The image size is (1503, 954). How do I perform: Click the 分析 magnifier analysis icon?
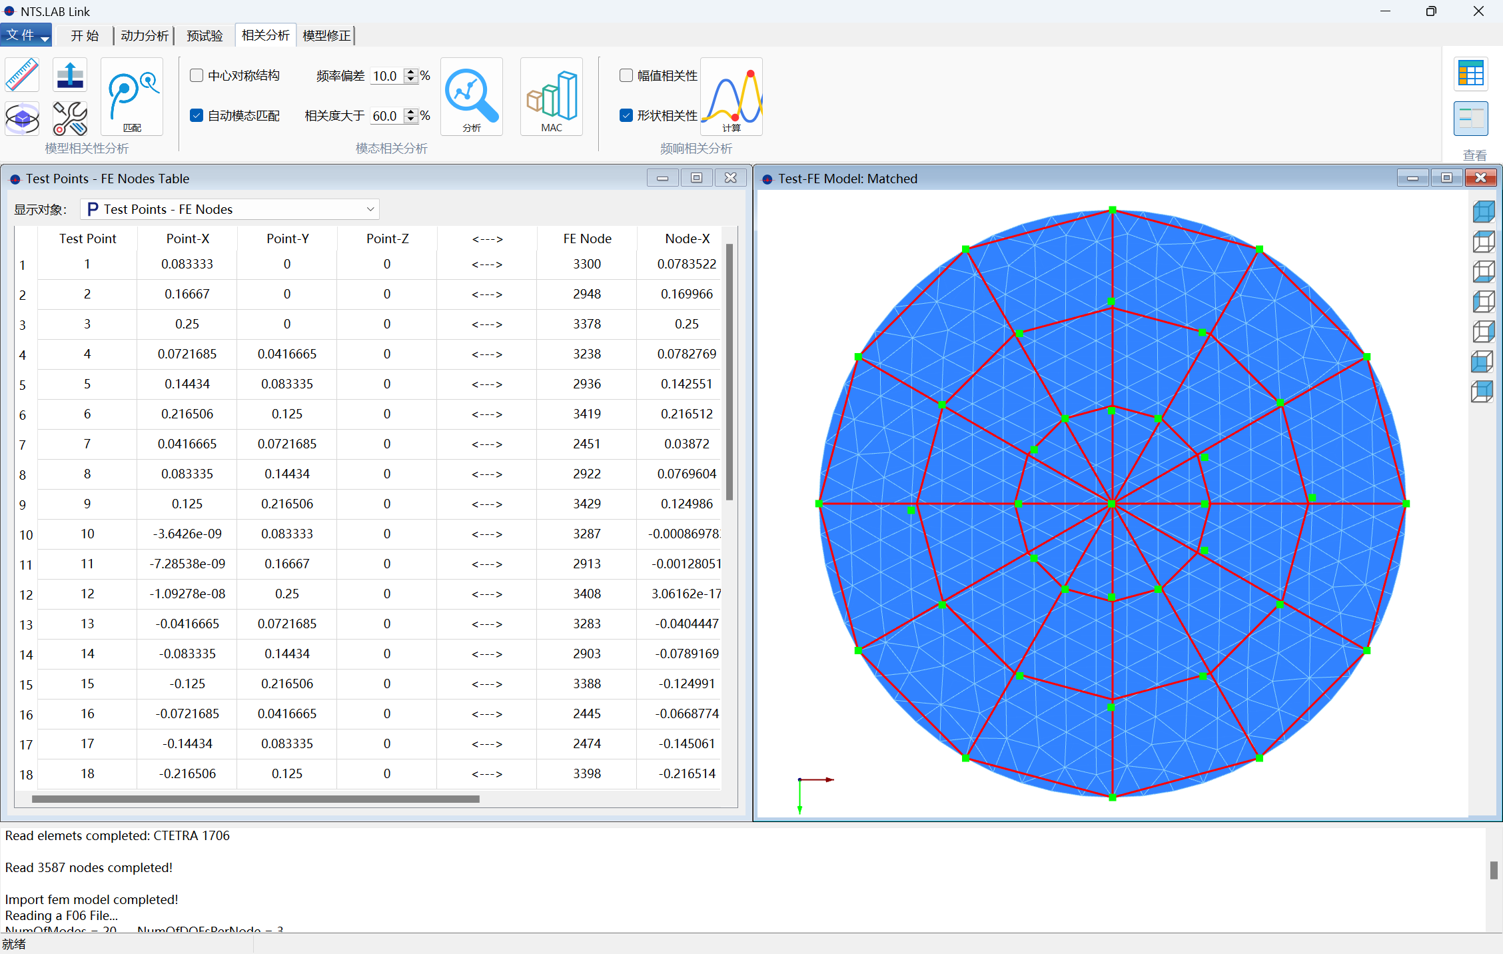(471, 96)
